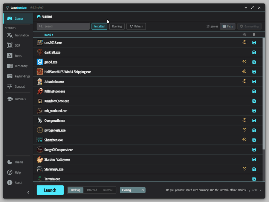Click the games list vertical scrollbar

(x=264, y=93)
